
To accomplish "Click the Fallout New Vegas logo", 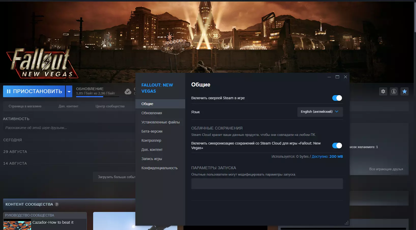I will pyautogui.click(x=42, y=63).
